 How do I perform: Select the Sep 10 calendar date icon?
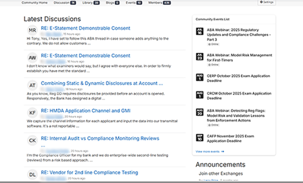200,137
